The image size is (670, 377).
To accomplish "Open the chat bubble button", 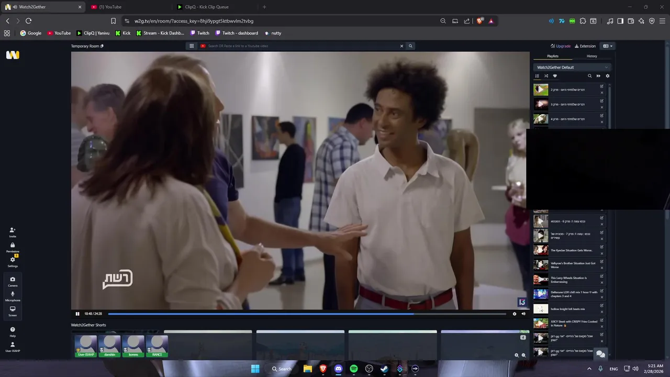I will (x=601, y=354).
